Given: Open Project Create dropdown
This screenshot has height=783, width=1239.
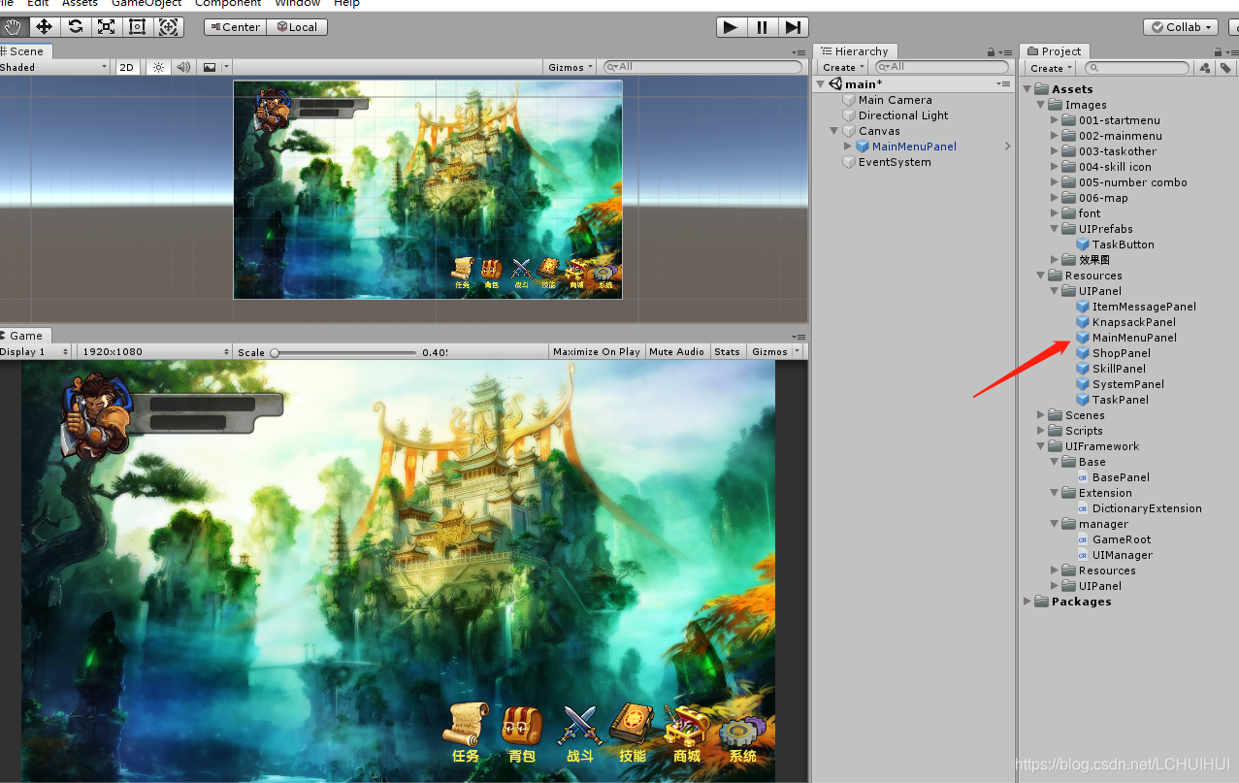Looking at the screenshot, I should pos(1051,68).
